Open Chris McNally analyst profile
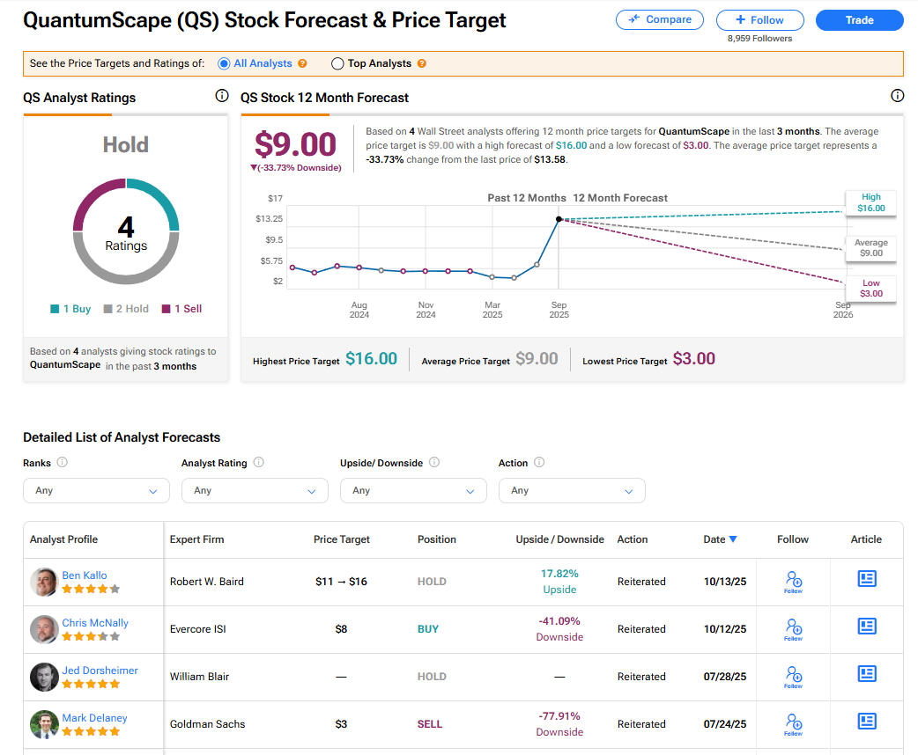918x755 pixels. tap(95, 623)
